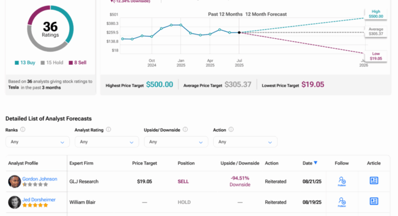Click Average Price Target $305.37 value

click(x=238, y=85)
